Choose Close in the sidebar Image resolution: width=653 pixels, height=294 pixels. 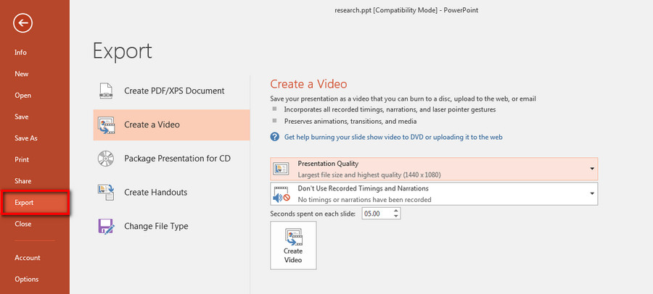coord(23,224)
